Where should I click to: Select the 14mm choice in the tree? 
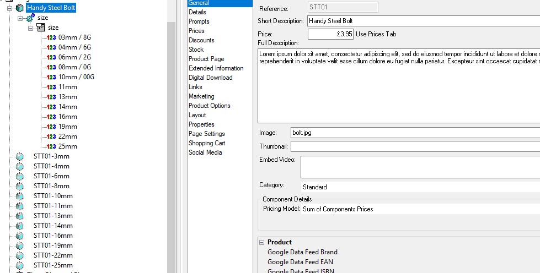pyautogui.click(x=68, y=107)
